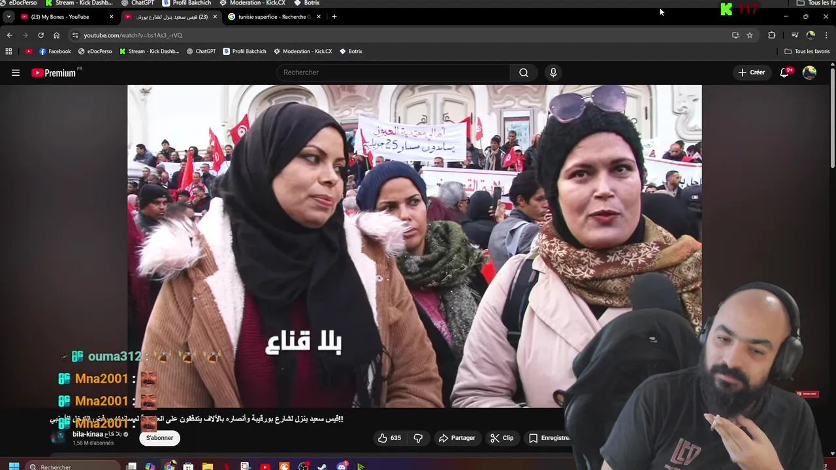The image size is (836, 470).
Task: Open the browser home page
Action: click(x=56, y=35)
